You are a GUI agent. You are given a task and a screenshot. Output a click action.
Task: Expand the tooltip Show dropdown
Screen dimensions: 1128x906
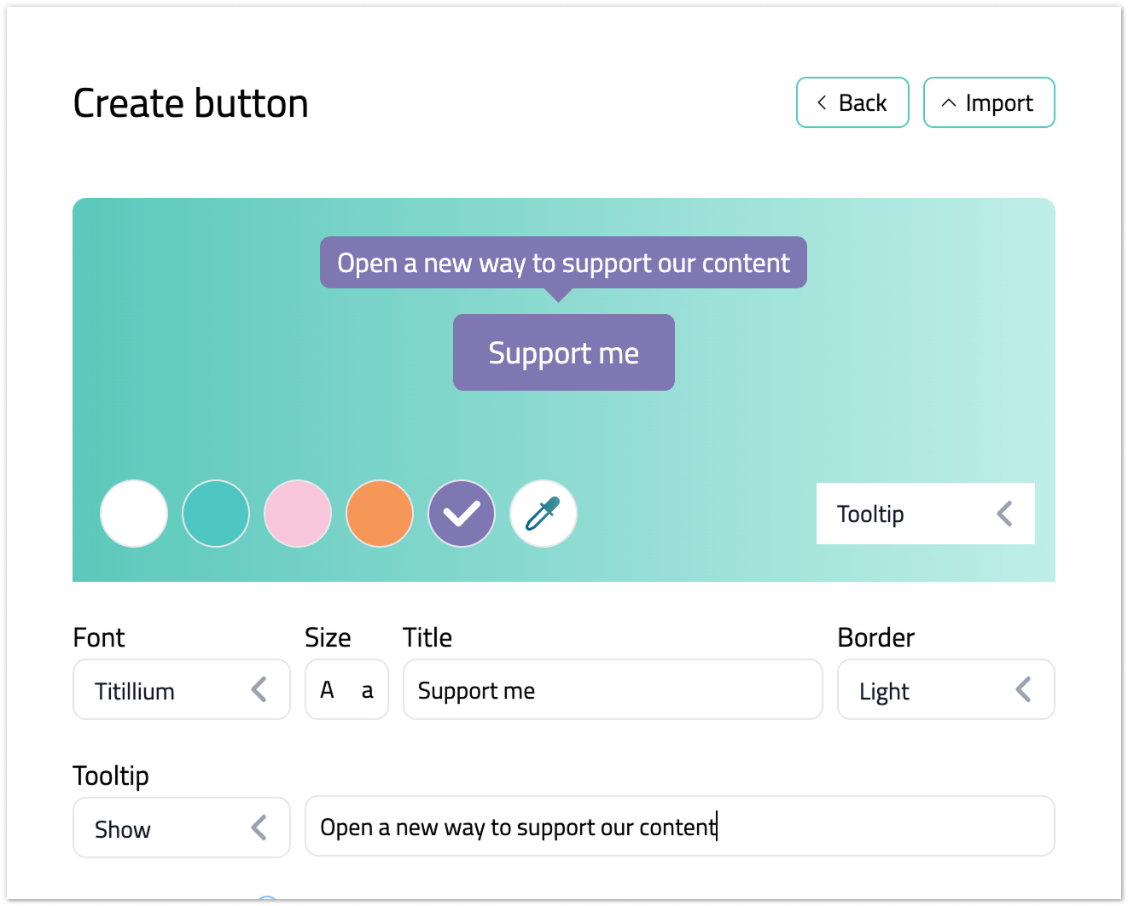pos(181,828)
